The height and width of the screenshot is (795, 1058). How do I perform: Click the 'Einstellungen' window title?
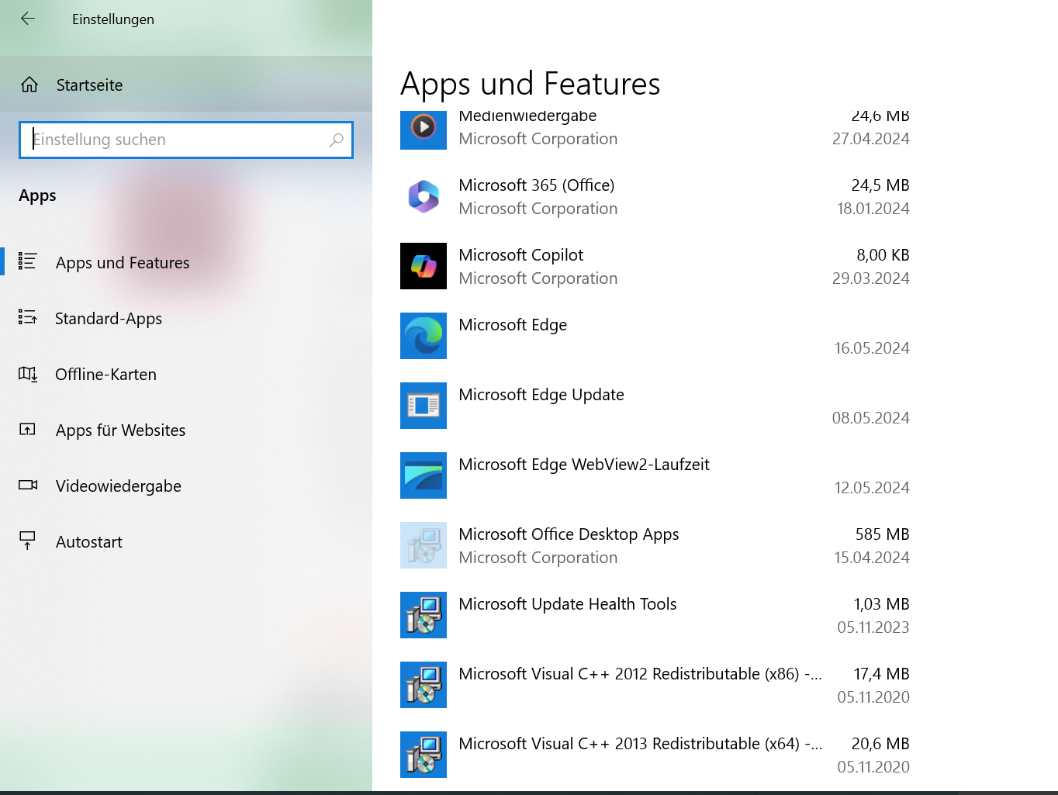113,19
